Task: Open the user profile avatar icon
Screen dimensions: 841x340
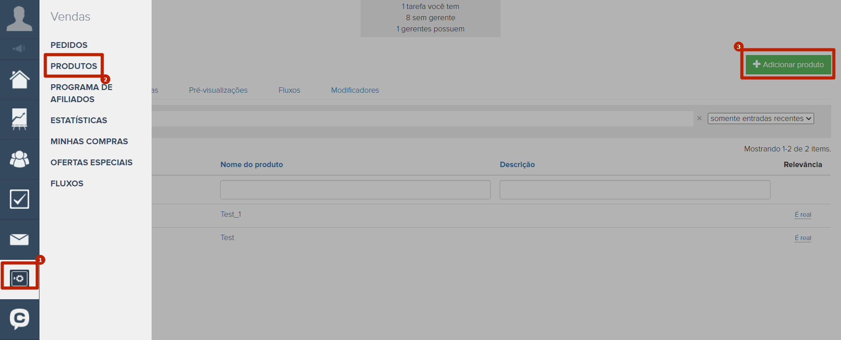Action: tap(19, 19)
